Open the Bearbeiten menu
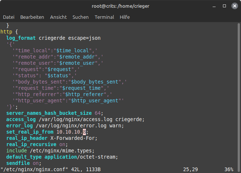The image size is (241, 173). pyautogui.click(x=32, y=17)
